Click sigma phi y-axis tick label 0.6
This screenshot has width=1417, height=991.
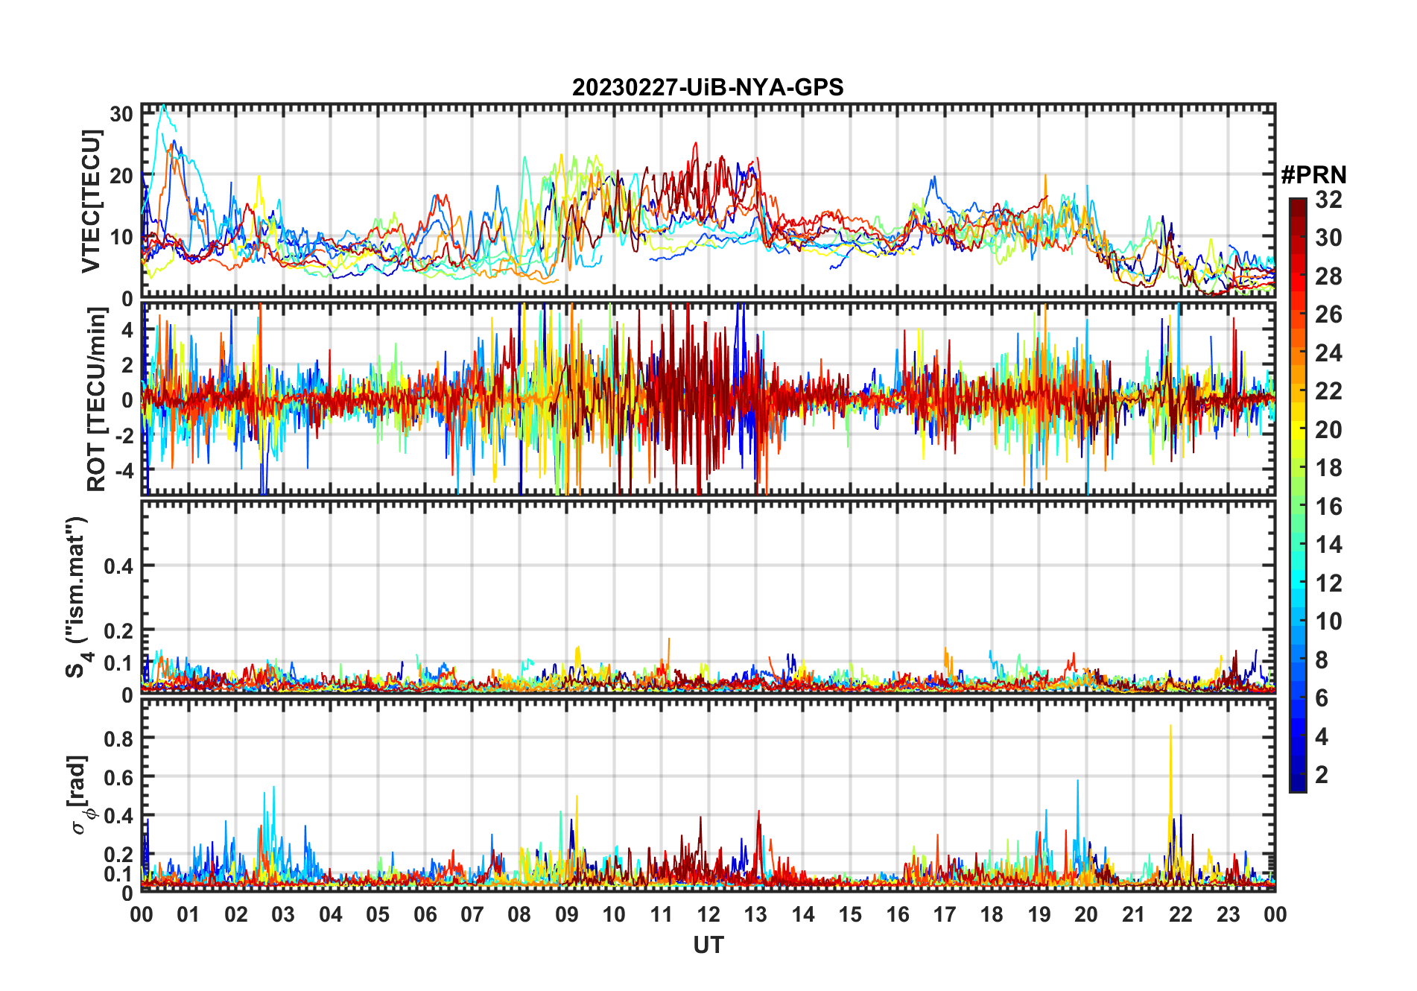(118, 777)
